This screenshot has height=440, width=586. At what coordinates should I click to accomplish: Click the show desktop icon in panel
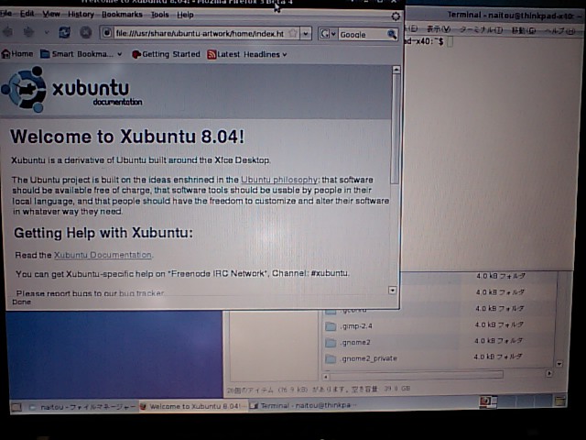tap(16, 407)
